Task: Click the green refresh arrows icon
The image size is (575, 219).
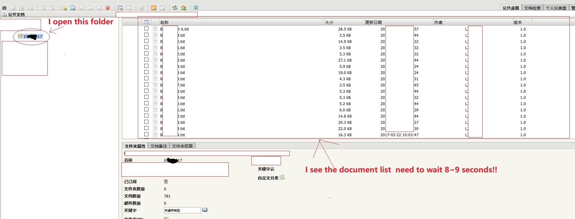Action: point(175,8)
